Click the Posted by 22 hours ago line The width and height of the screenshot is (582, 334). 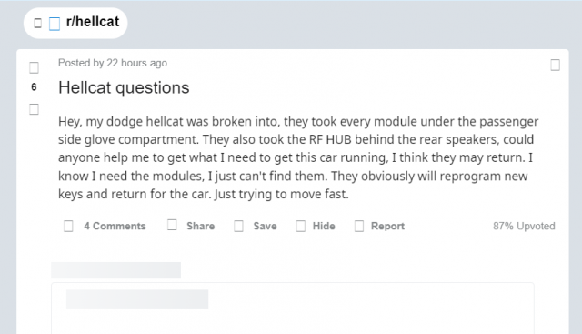point(113,63)
